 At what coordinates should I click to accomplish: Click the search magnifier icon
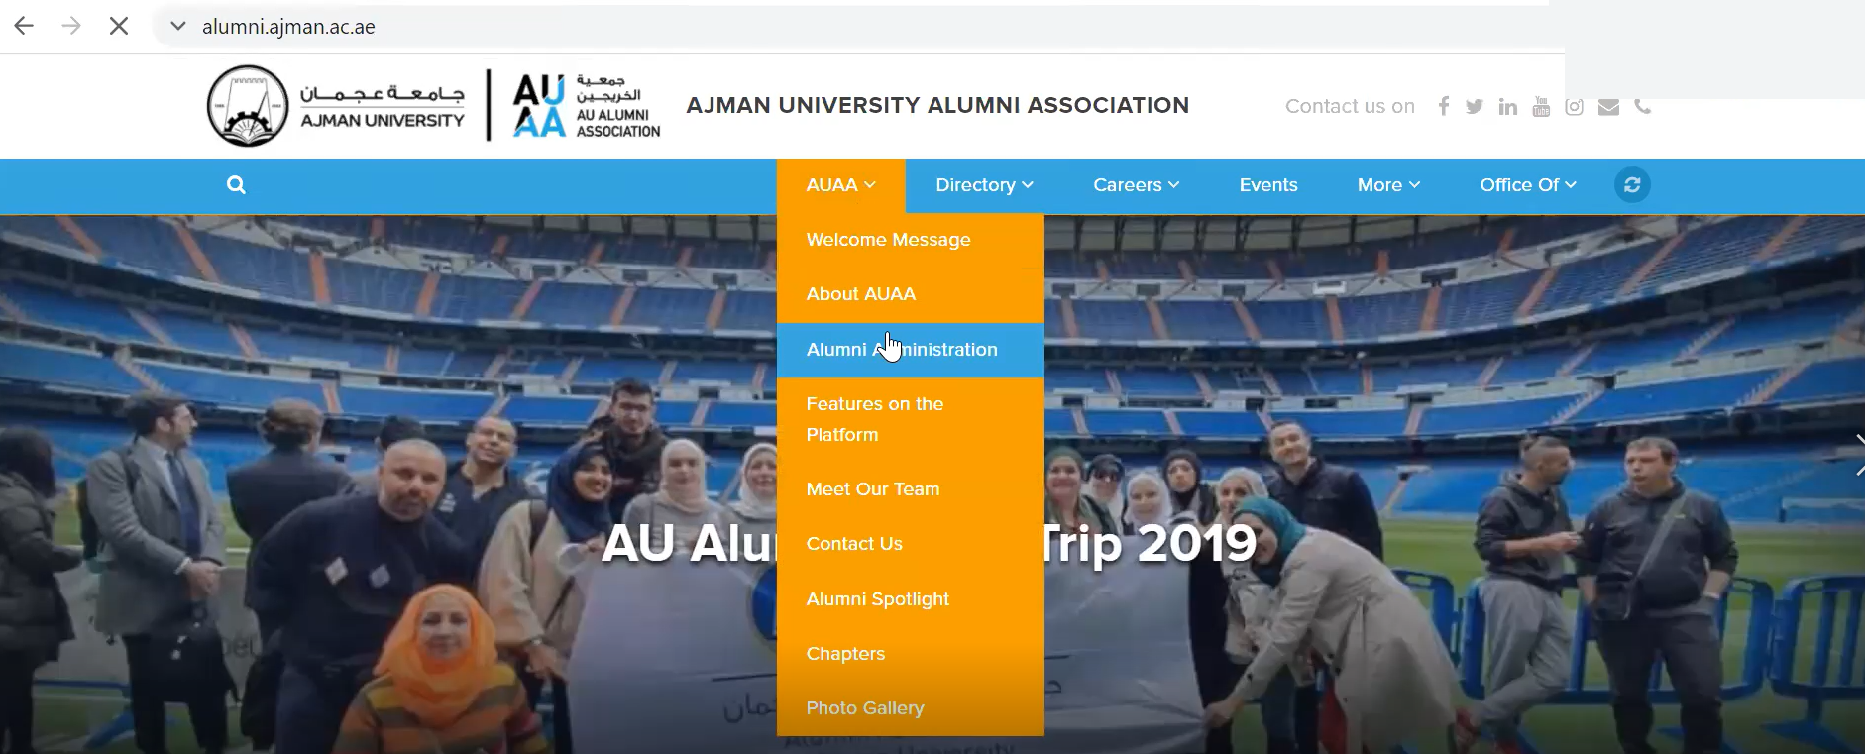click(236, 184)
